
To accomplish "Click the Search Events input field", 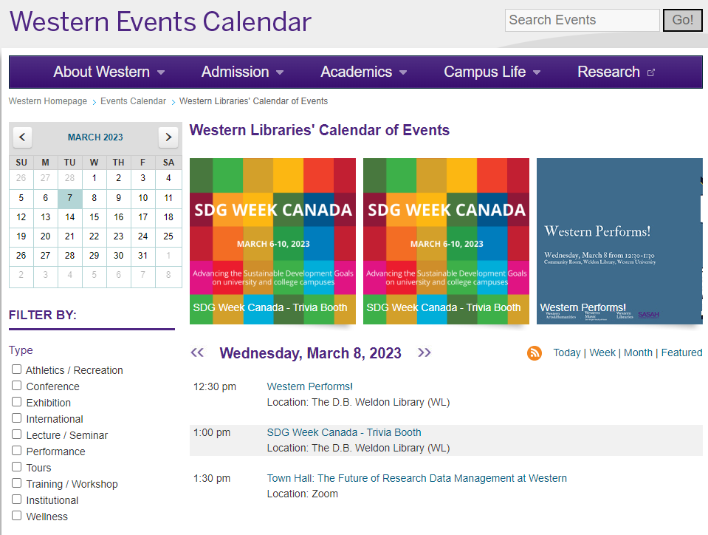I will pyautogui.click(x=582, y=21).
